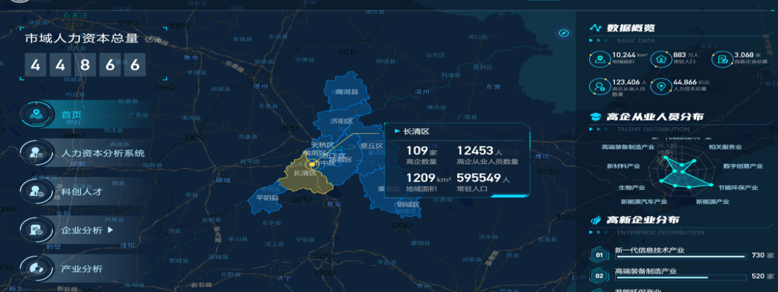Expand the 企业分析 submenu arrow
The width and height of the screenshot is (778, 292).
pos(110,230)
